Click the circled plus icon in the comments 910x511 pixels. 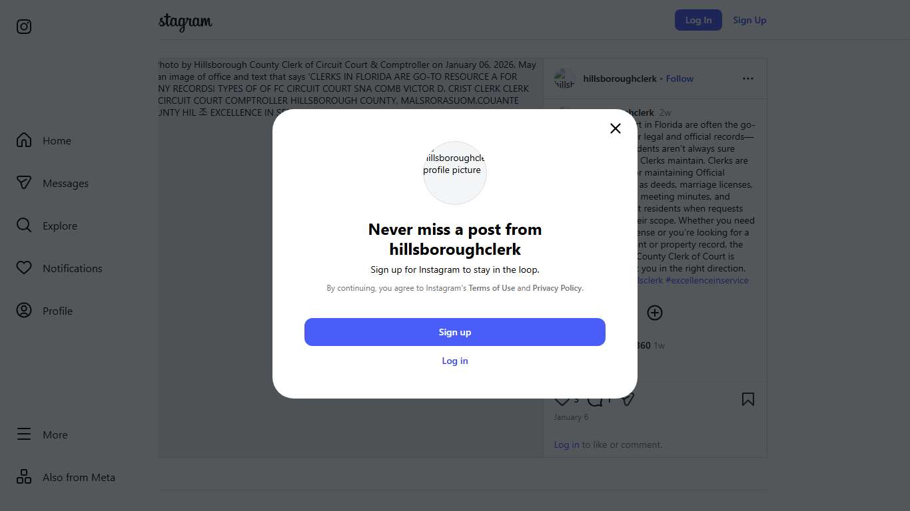[655, 313]
